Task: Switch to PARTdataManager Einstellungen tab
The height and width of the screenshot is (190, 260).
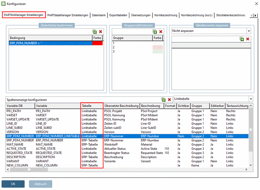Action: pyautogui.click(x=68, y=15)
